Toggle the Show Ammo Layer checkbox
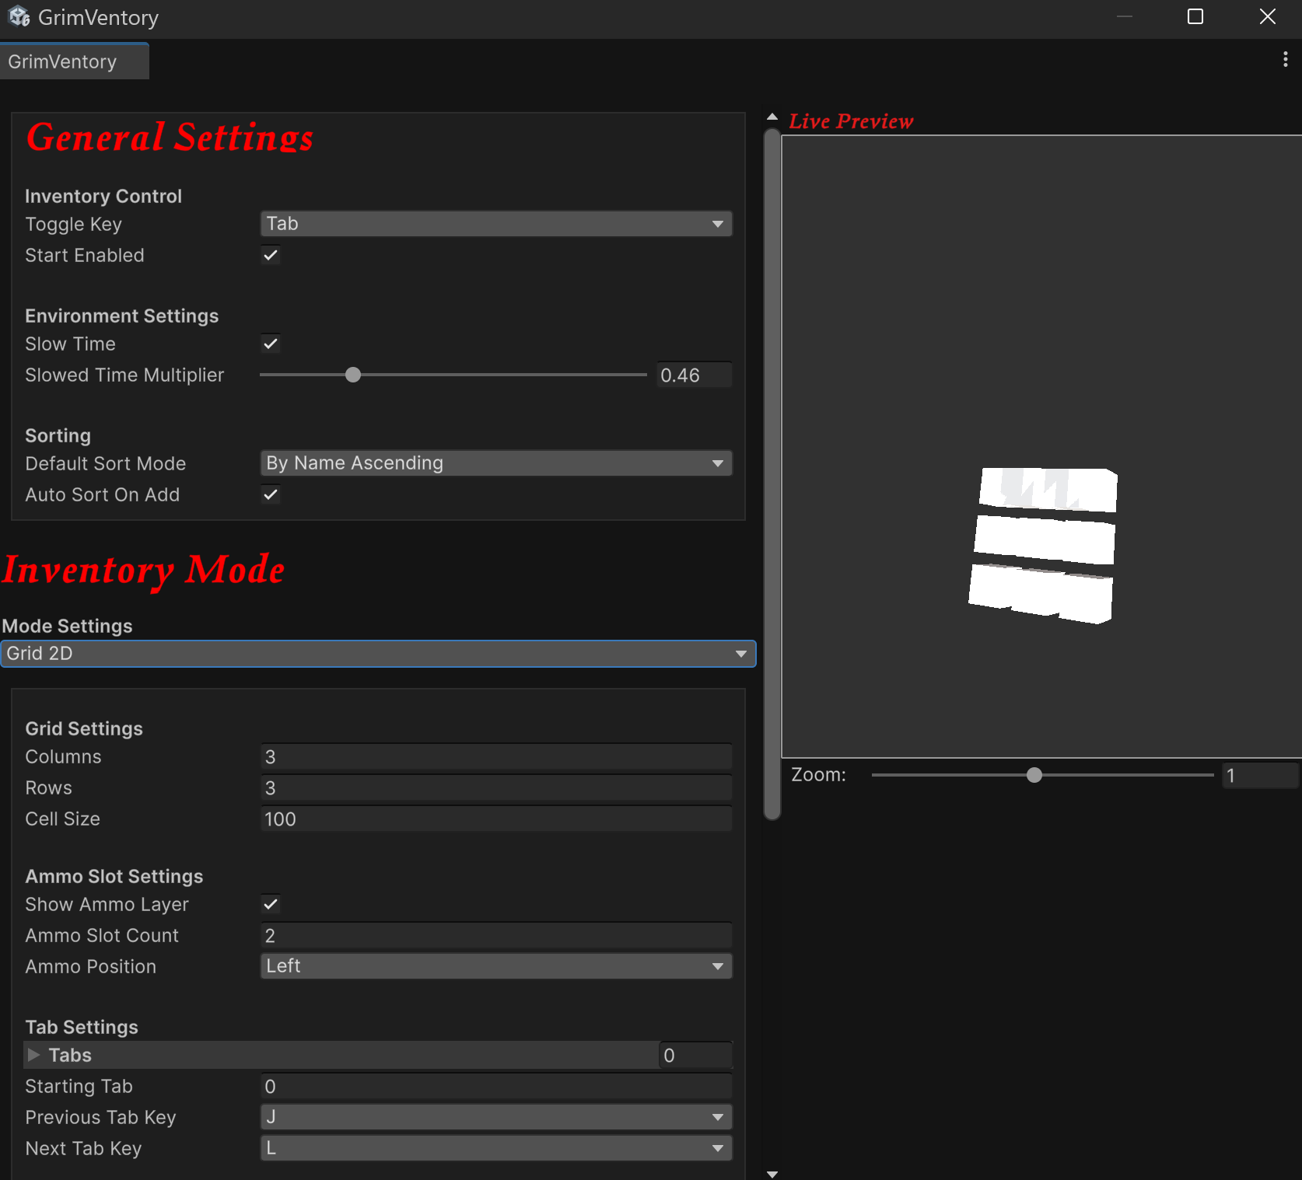The height and width of the screenshot is (1180, 1302). point(271,904)
